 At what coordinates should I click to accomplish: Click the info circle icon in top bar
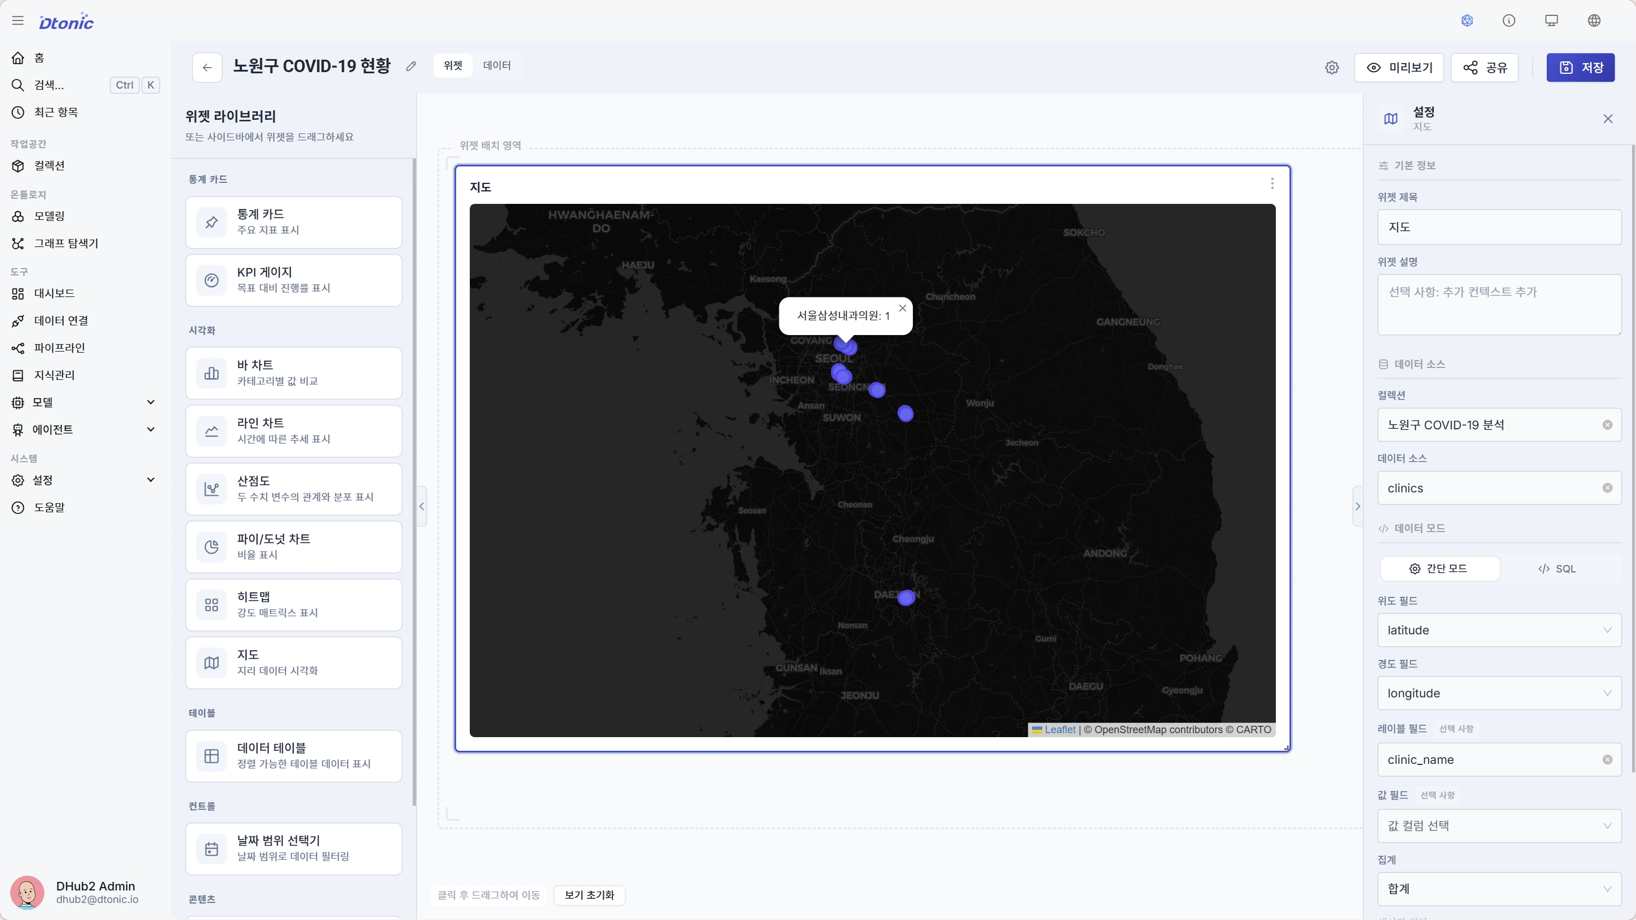click(x=1508, y=20)
